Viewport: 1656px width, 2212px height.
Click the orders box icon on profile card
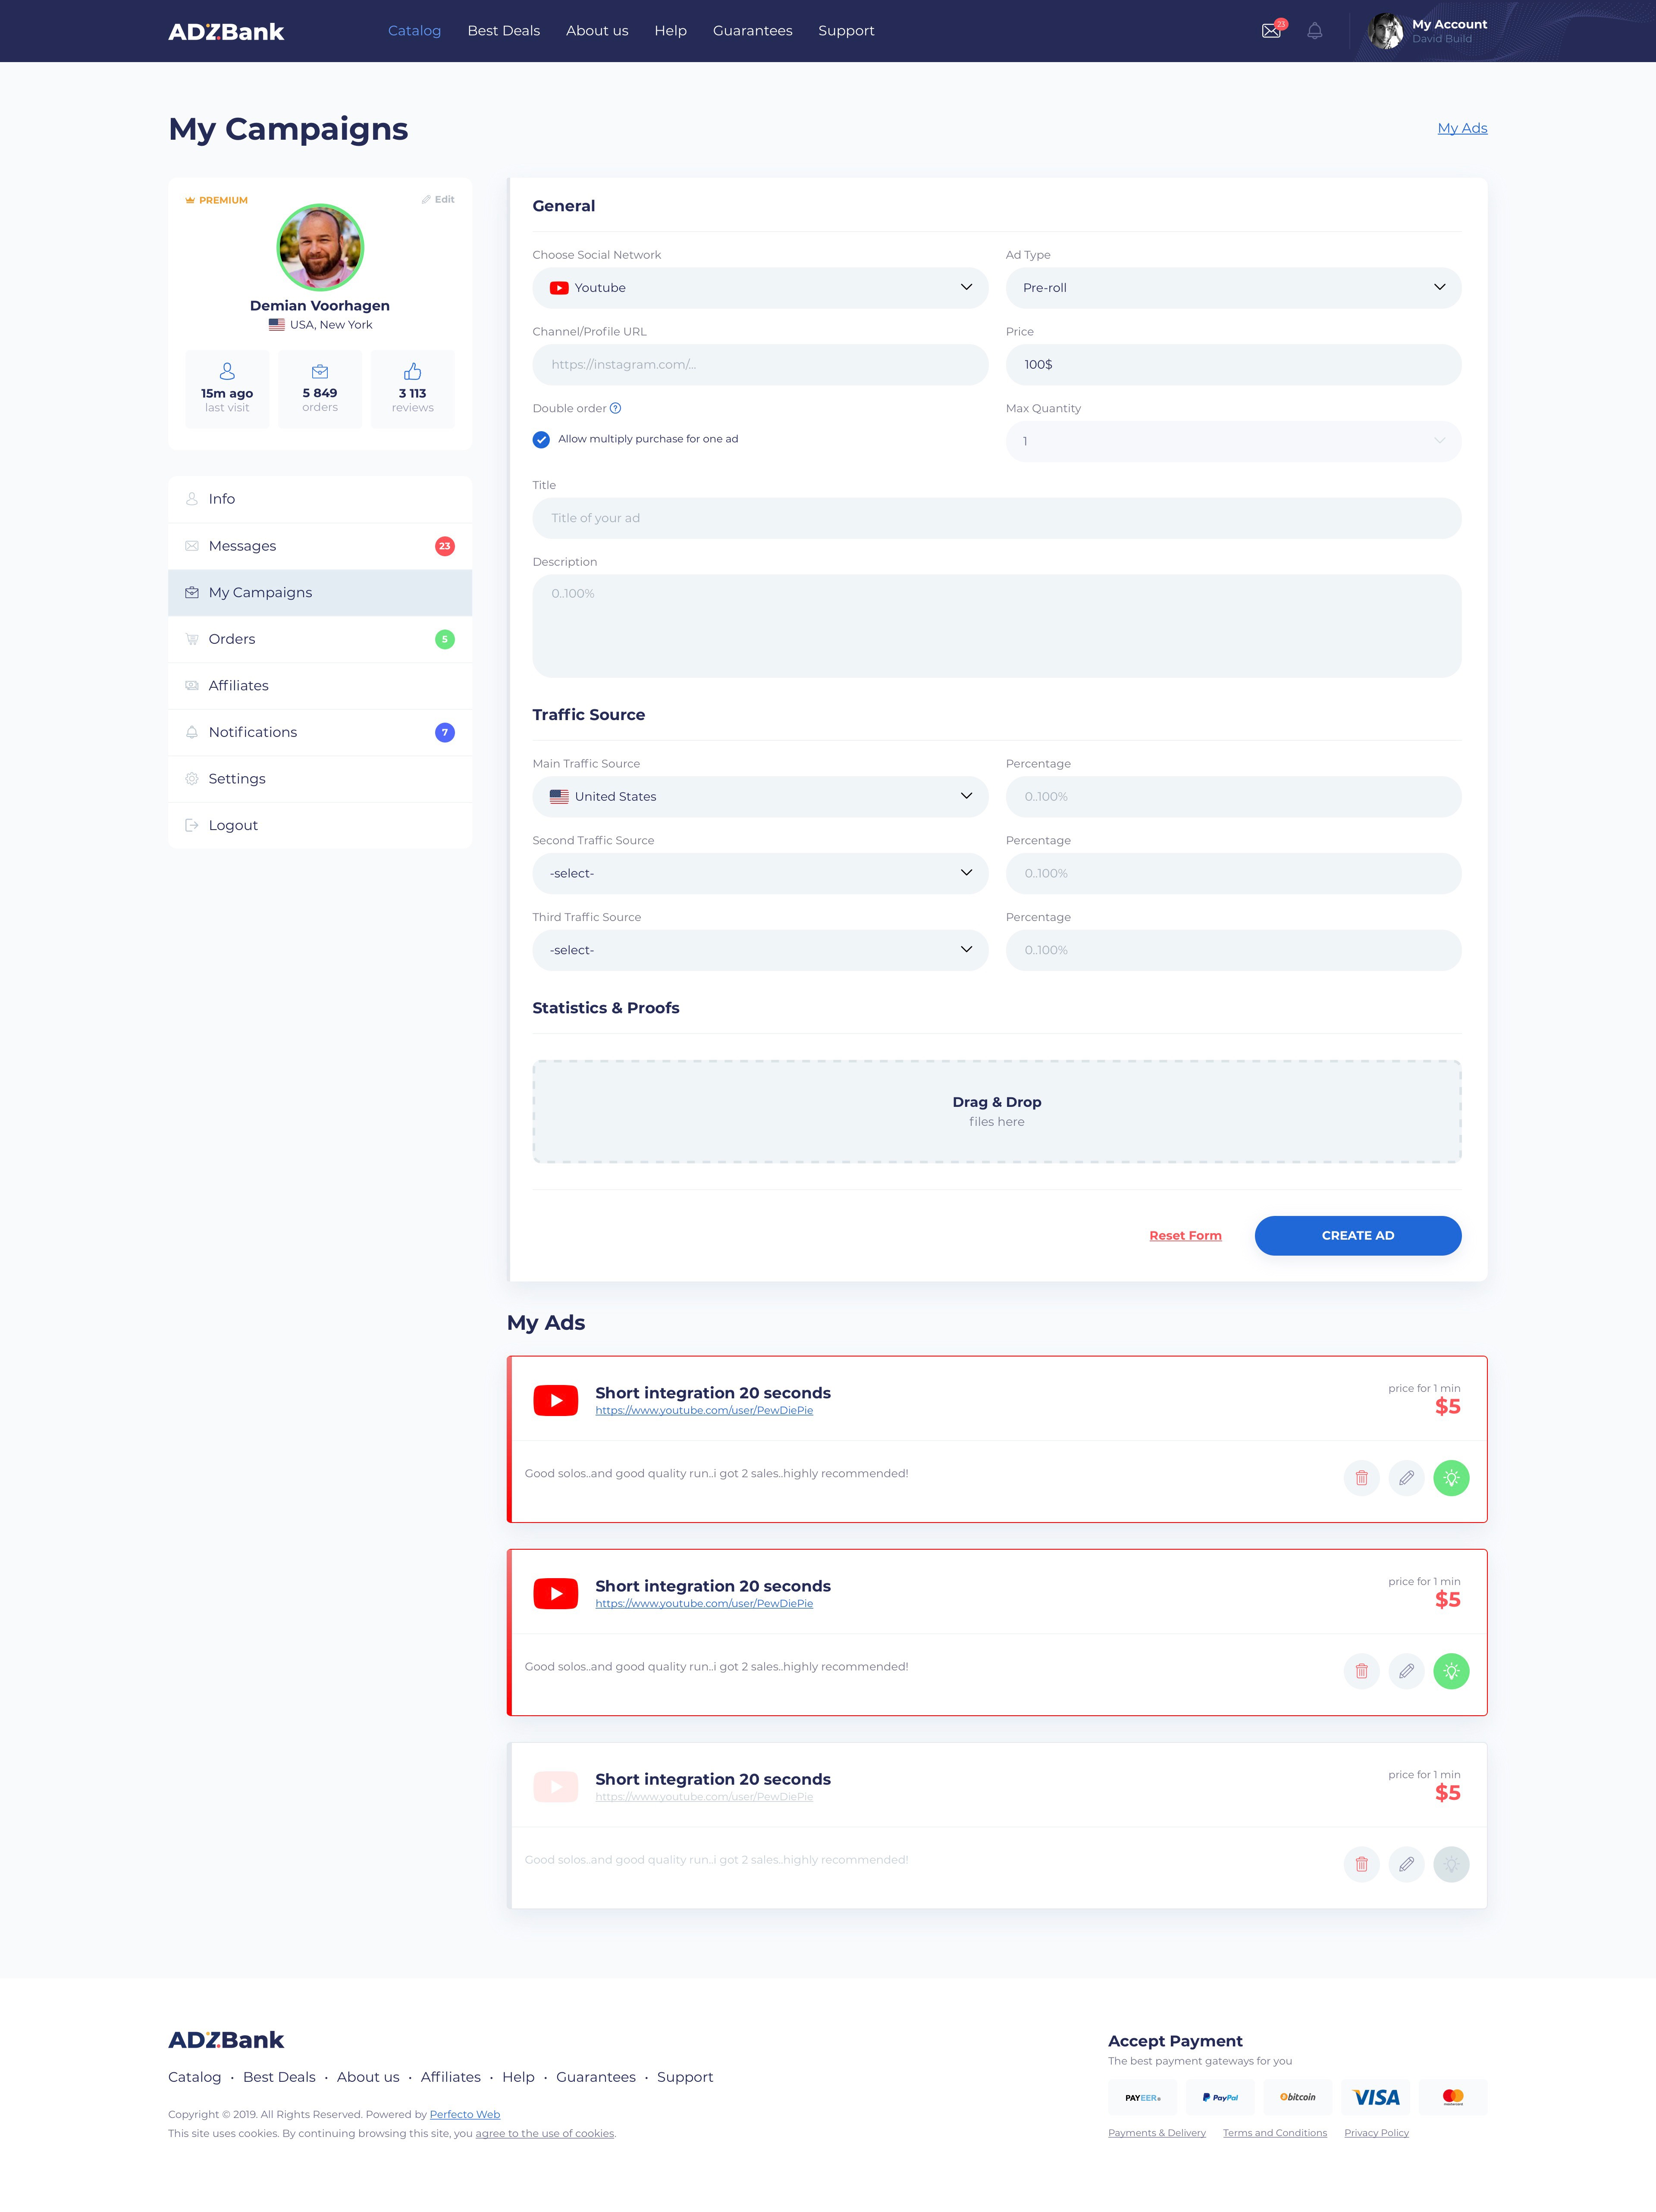[x=320, y=371]
